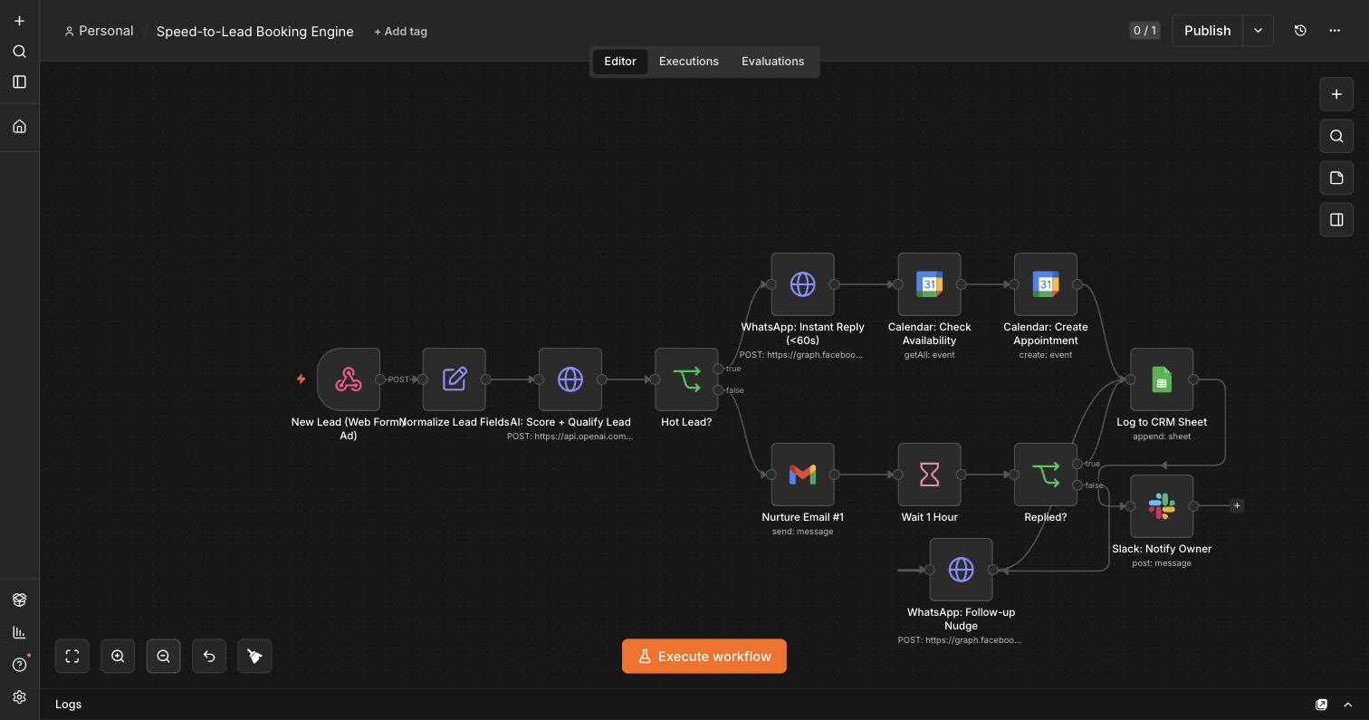
Task: Open the Publish dropdown arrow
Action: coord(1258,30)
